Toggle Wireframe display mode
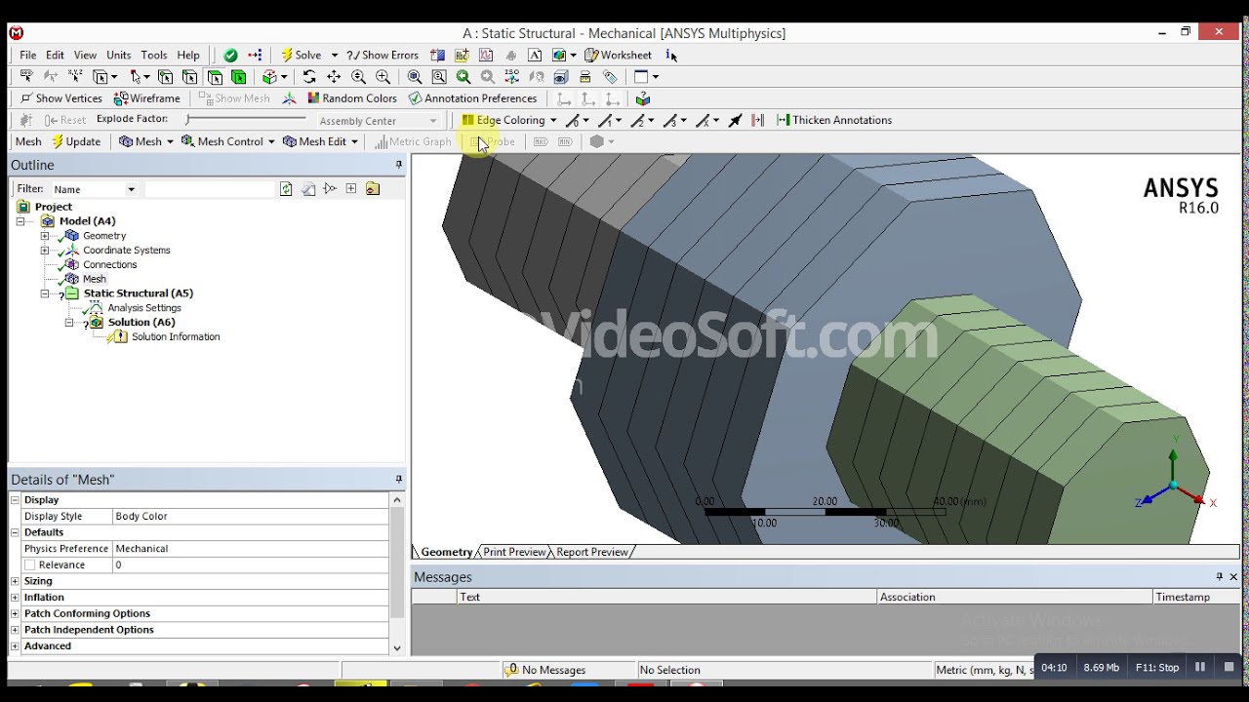This screenshot has height=702, width=1249. [147, 98]
